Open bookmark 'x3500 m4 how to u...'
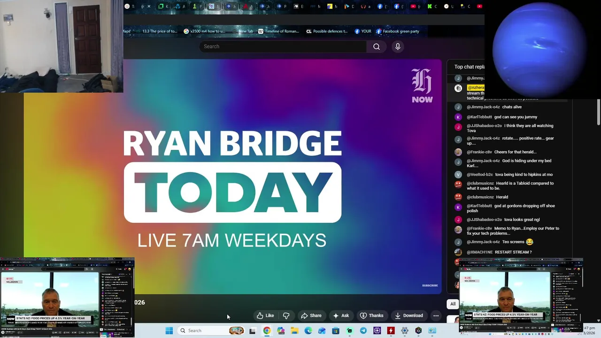Screen dimensions: 601x338 click(x=205, y=31)
